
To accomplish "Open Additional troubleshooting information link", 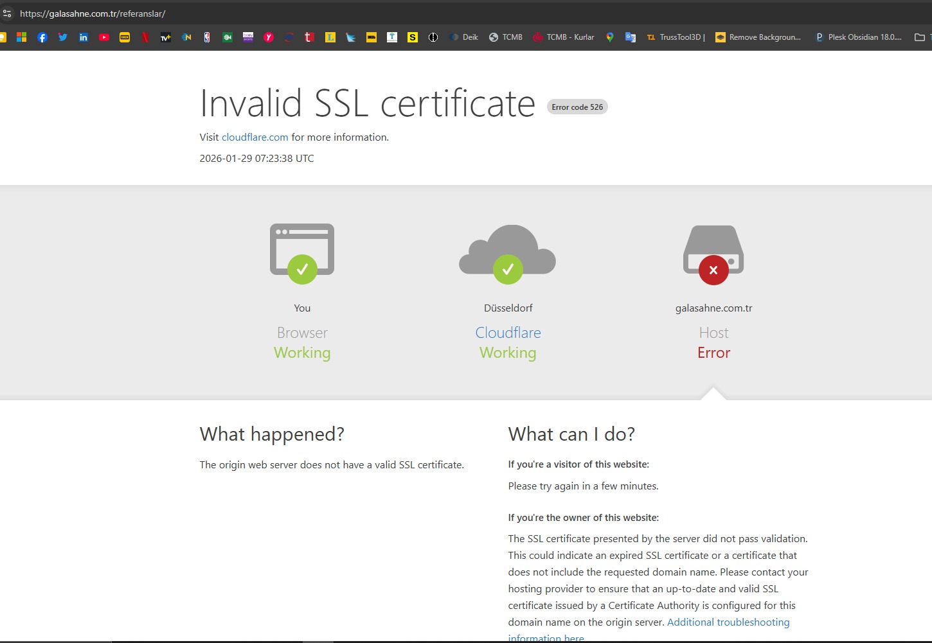I will point(649,630).
